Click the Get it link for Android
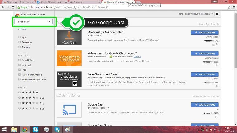The width and height of the screenshot is (237, 133). click(137, 56)
